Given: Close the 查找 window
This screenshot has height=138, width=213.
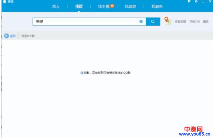Looking at the screenshot, I should 210,2.
